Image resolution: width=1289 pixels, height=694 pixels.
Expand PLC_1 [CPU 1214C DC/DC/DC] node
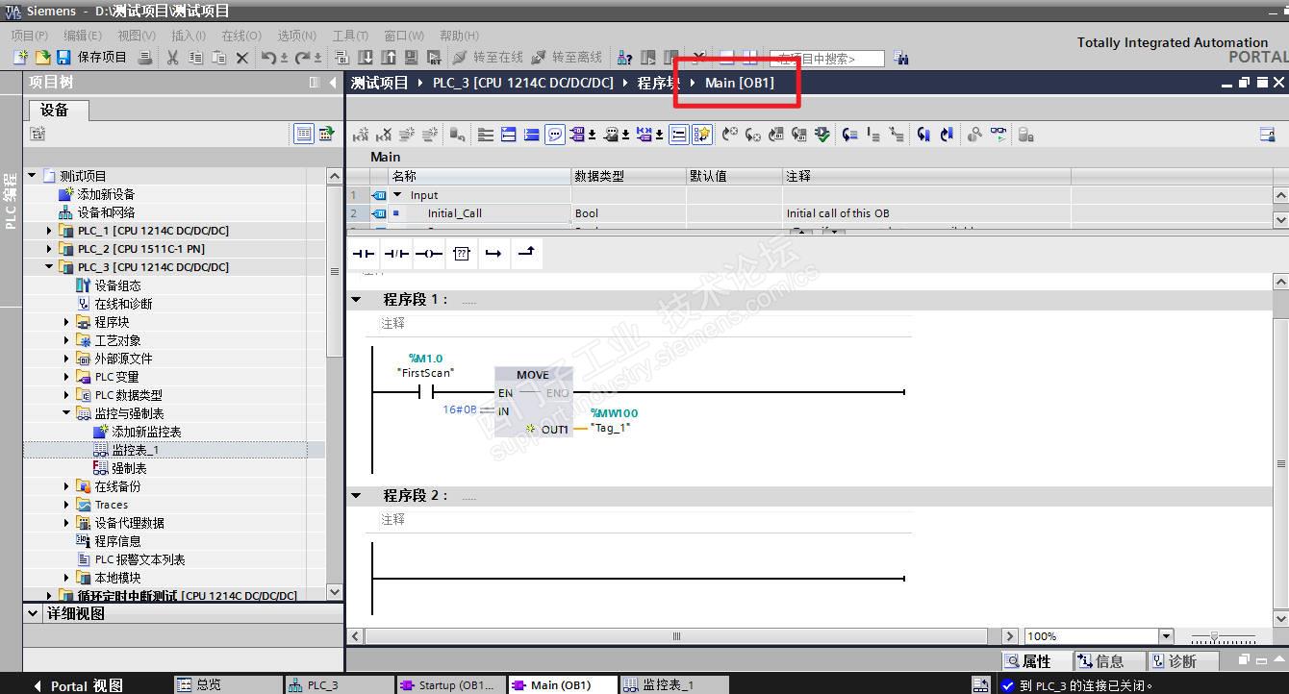click(50, 231)
